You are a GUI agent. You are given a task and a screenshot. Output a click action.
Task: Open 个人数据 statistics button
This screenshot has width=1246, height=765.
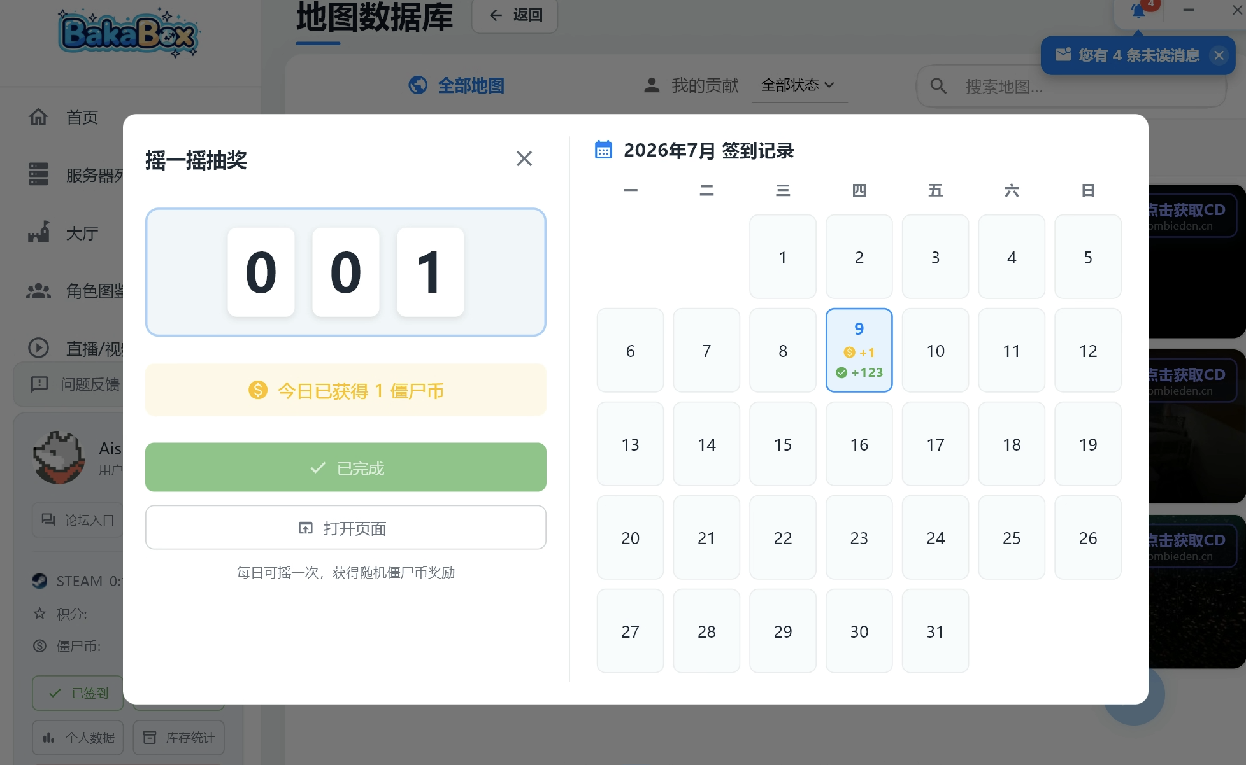coord(78,738)
